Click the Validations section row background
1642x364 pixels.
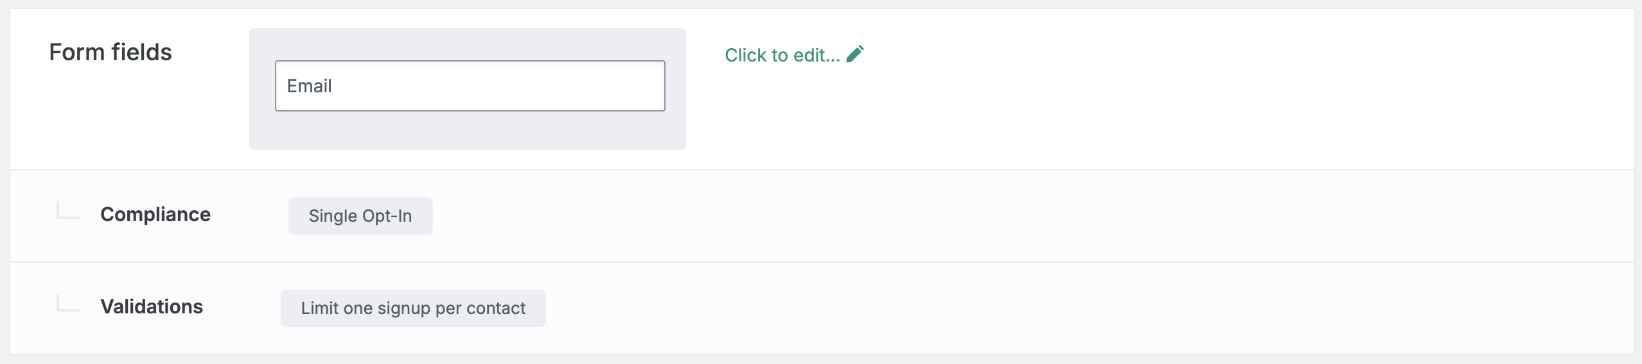(822, 308)
